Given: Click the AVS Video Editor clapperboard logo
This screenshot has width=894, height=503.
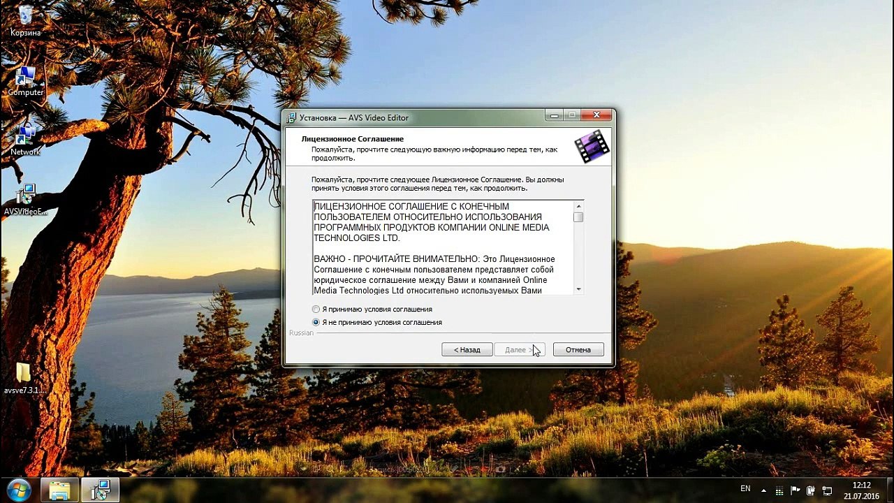Looking at the screenshot, I should 592,147.
